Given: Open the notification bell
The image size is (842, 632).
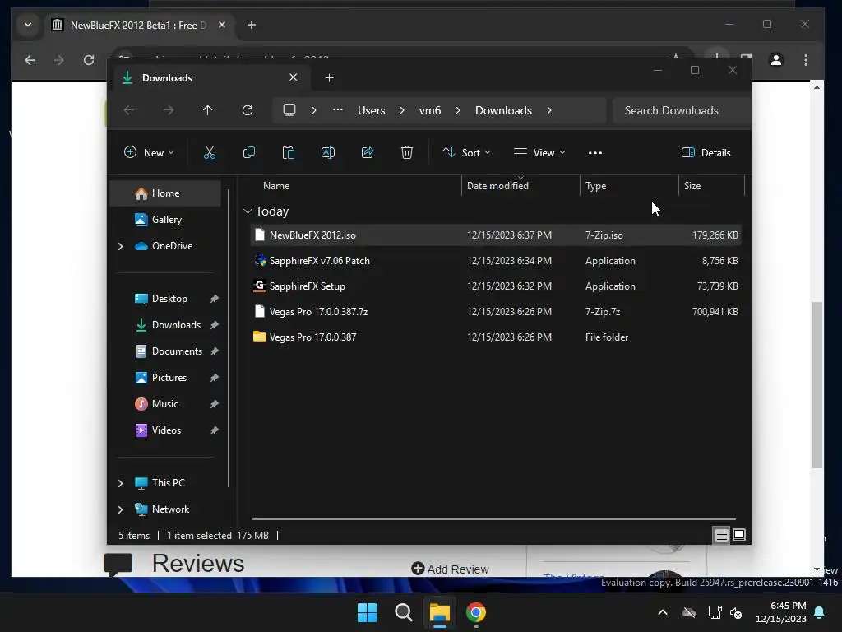Looking at the screenshot, I should click(x=820, y=612).
